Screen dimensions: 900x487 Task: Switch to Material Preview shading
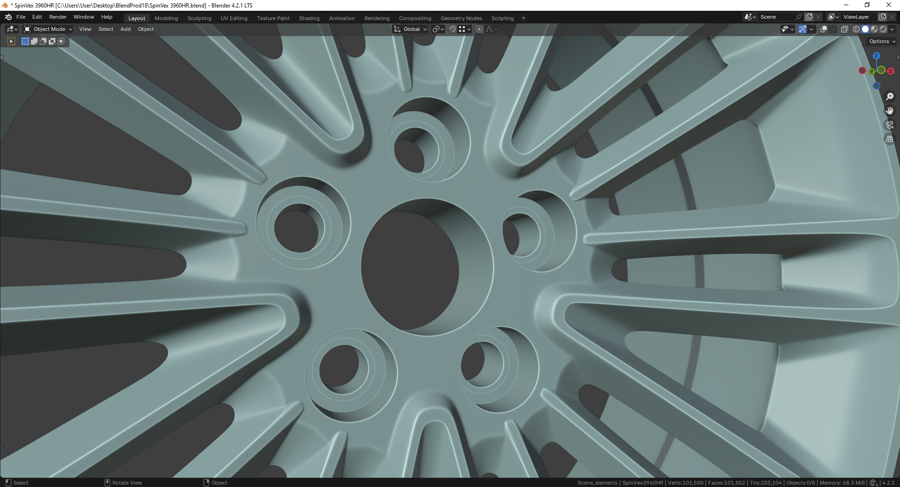pos(874,29)
